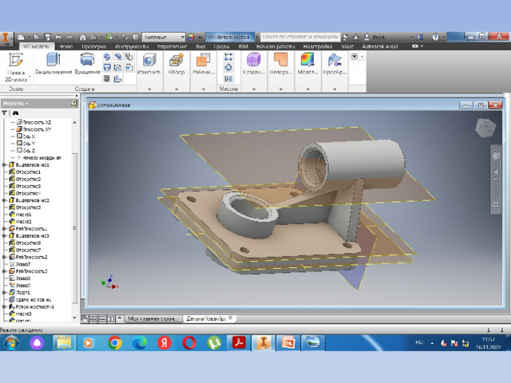Switch to the Вид ribbon tab
The width and height of the screenshot is (511, 383).
200,46
